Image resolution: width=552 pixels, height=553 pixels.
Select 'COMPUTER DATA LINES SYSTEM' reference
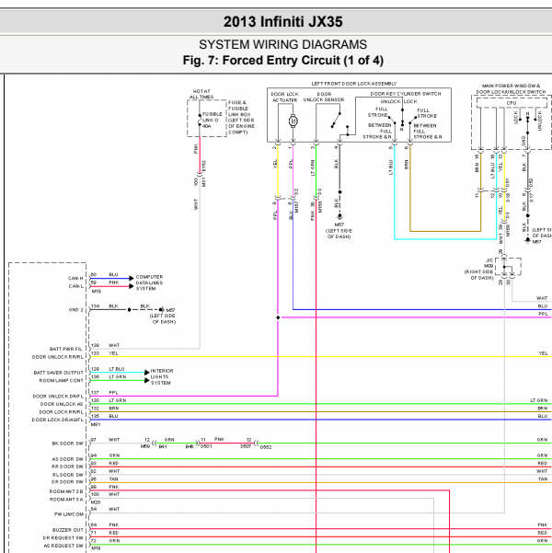[x=149, y=282]
